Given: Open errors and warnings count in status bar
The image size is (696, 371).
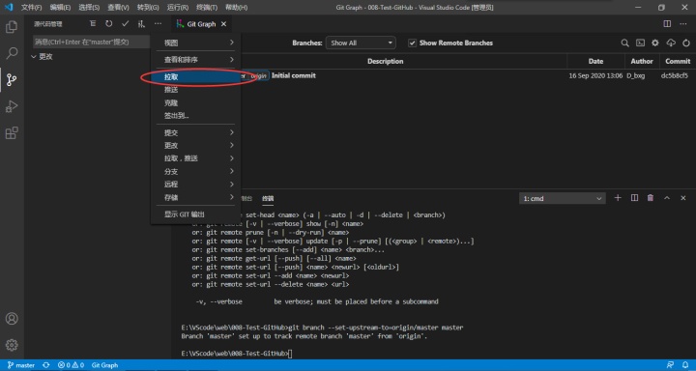Looking at the screenshot, I should 71,365.
